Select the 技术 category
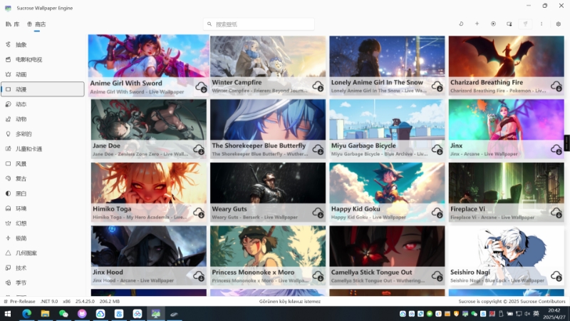 click(x=43, y=269)
